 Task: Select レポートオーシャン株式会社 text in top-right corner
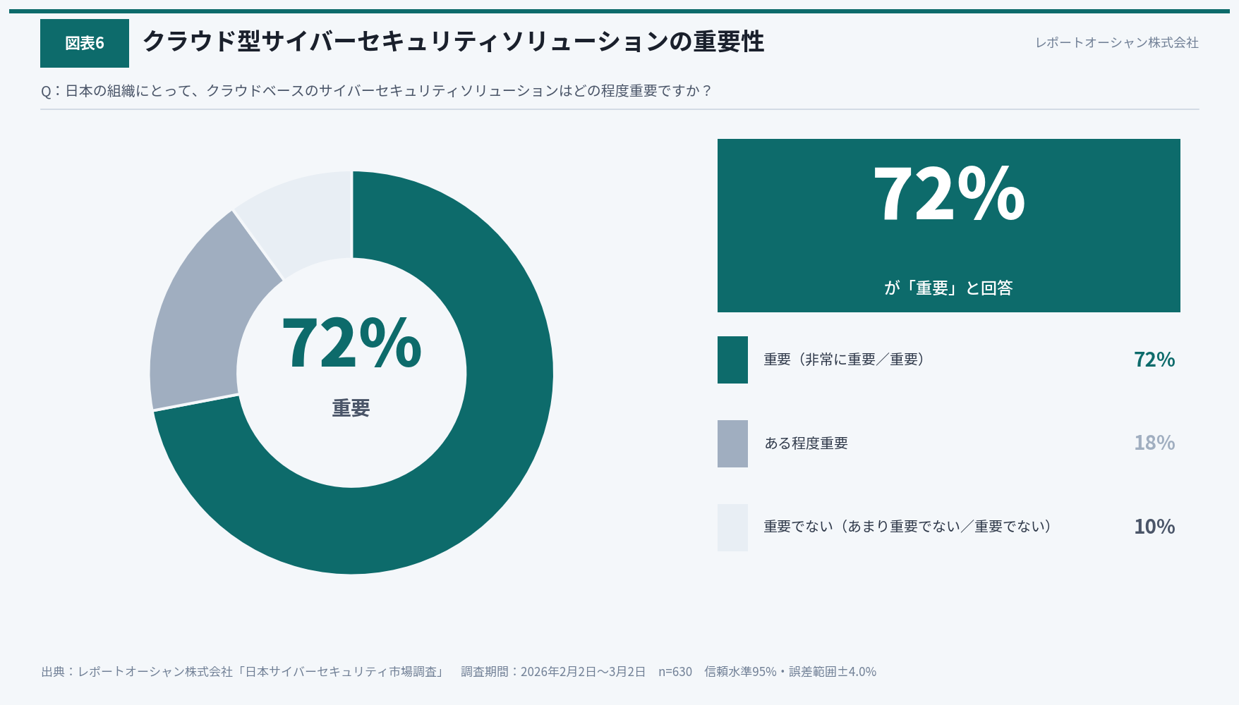click(1116, 43)
